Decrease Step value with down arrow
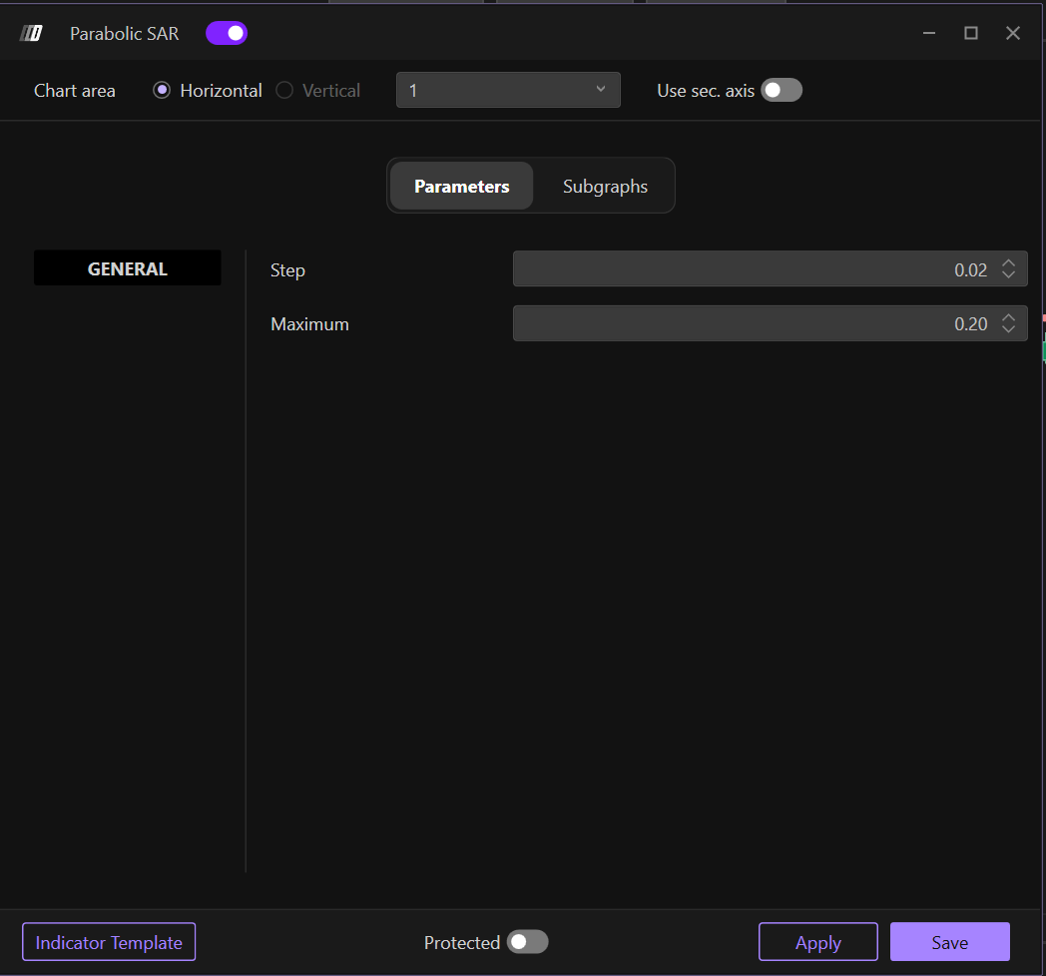Viewport: 1046px width, 976px height. [x=1009, y=275]
